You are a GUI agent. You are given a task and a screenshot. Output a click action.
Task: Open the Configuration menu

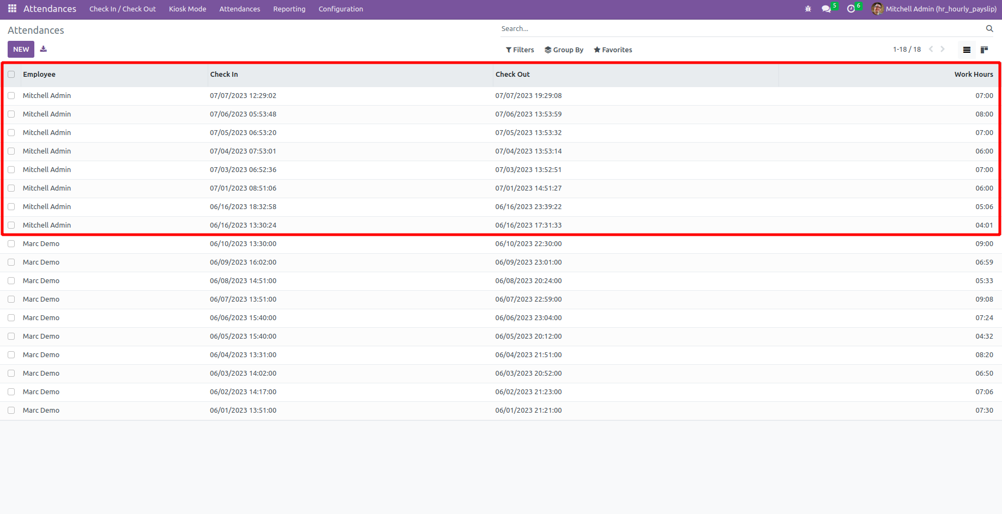341,9
